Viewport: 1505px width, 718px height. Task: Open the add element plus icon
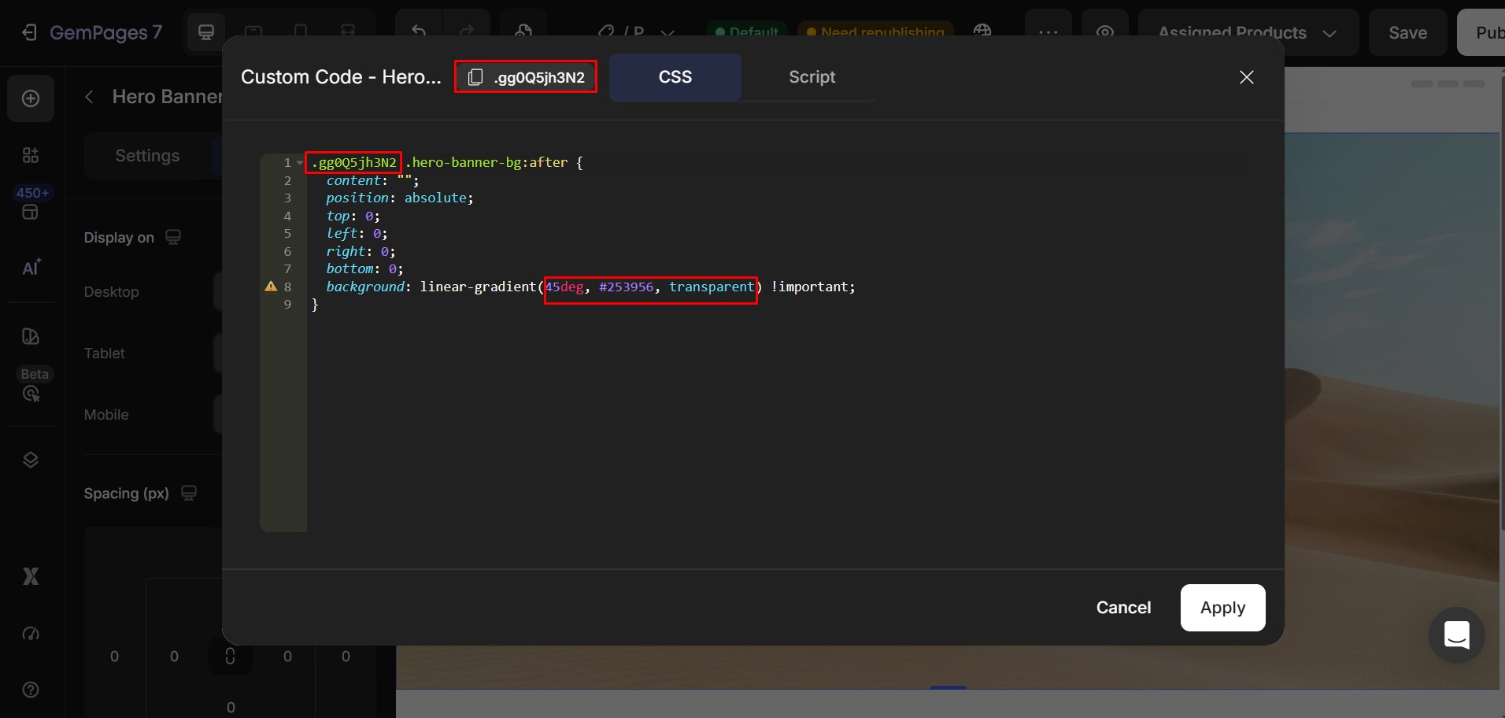click(x=31, y=98)
